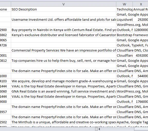Viewport: 148px width, 131px height.
Task: Select the phone cell ending 4726
Action: [5, 45]
